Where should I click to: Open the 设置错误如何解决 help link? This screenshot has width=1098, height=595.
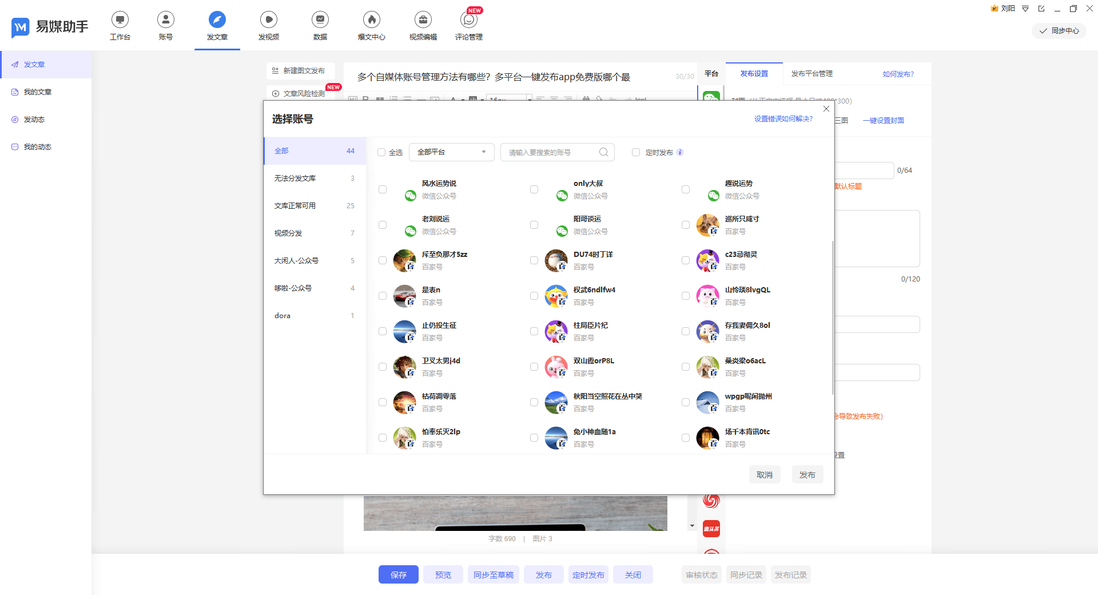[782, 119]
